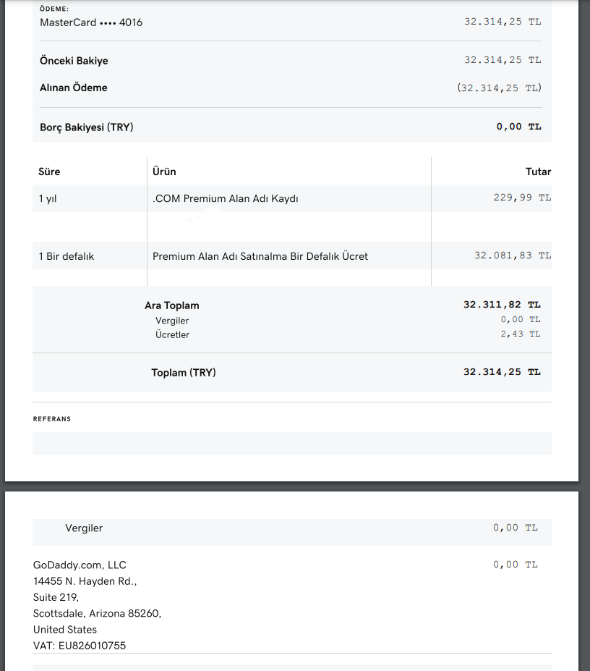
Task: Click inside the empty REFERANS field
Action: [x=292, y=443]
